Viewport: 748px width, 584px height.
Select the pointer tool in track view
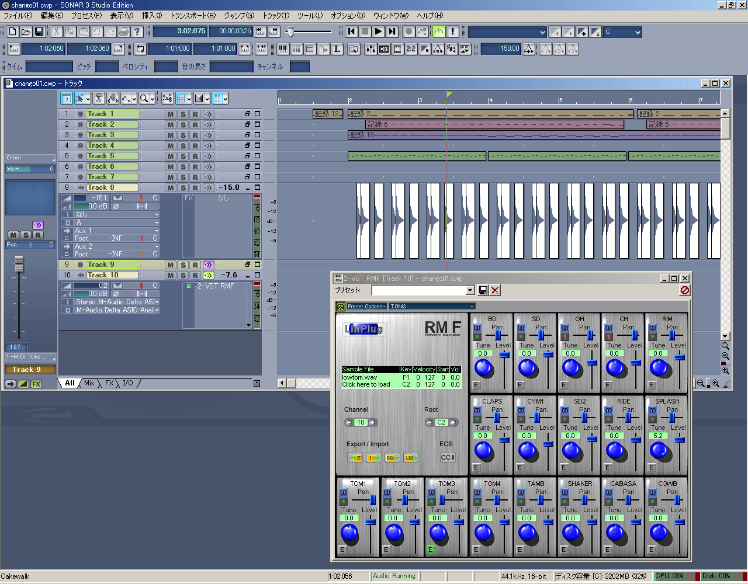coord(80,99)
